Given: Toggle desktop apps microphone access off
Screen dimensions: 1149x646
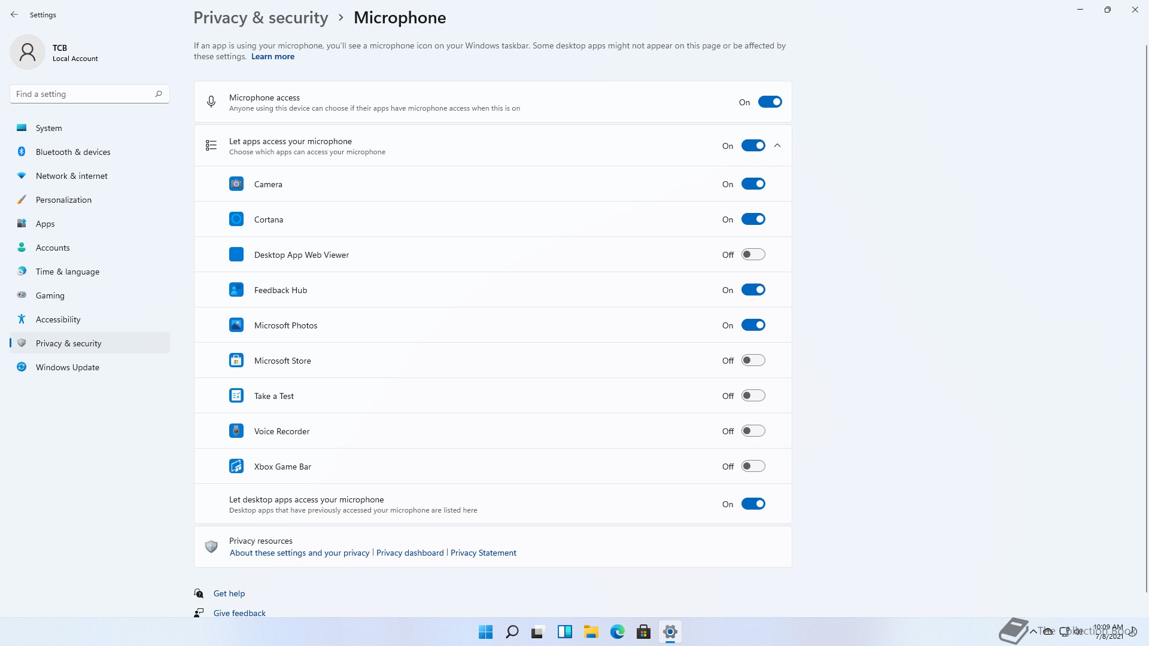Looking at the screenshot, I should tap(753, 504).
